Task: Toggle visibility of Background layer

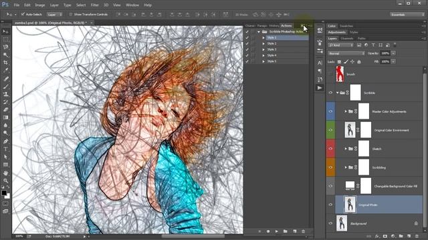Action: tap(330, 223)
